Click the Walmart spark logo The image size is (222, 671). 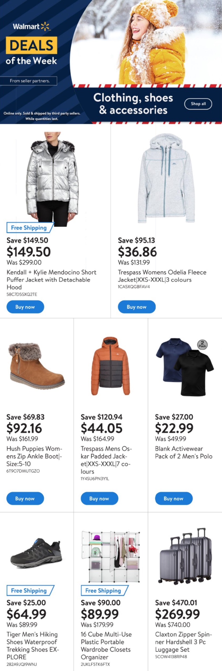click(x=45, y=26)
